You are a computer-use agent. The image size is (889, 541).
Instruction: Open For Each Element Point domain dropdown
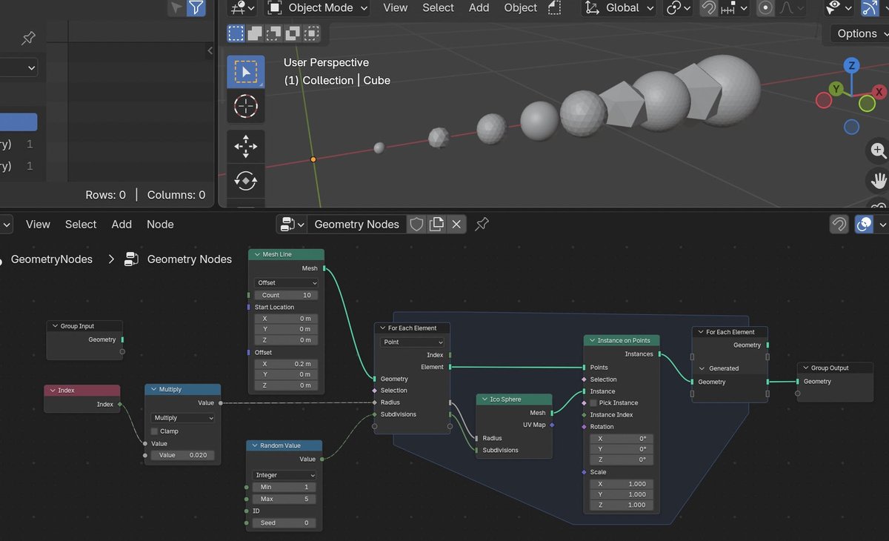pos(413,342)
